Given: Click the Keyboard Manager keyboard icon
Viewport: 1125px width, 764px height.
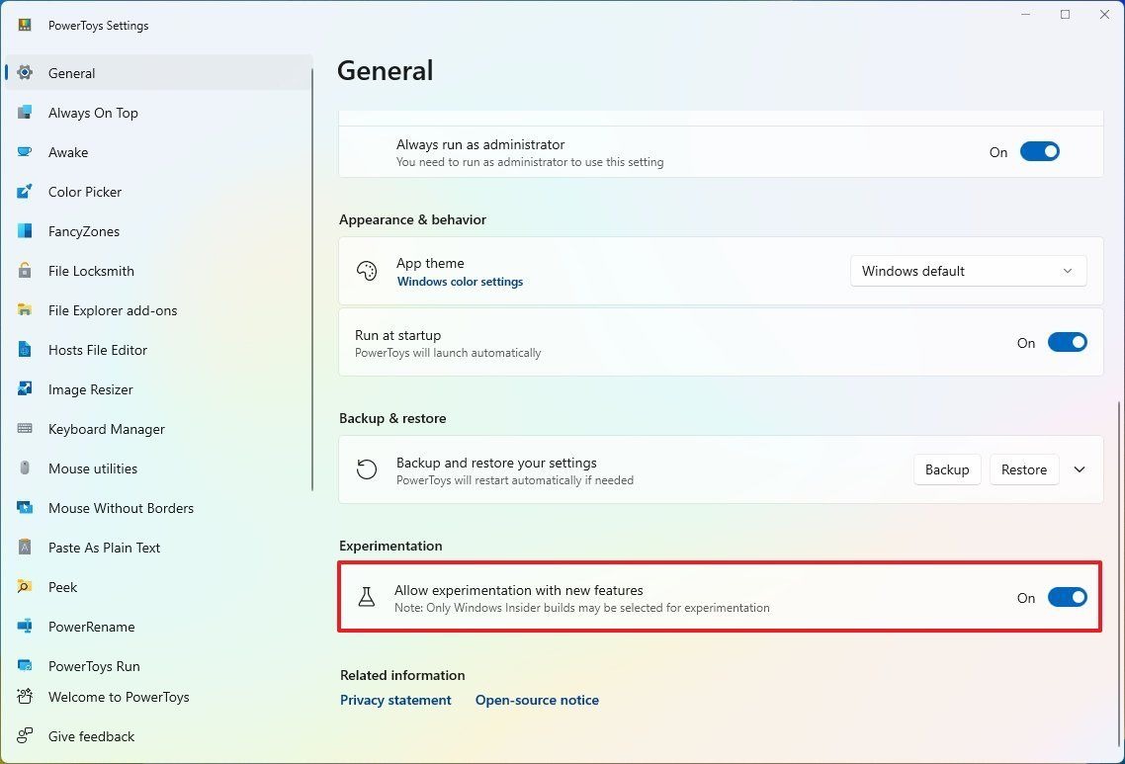Looking at the screenshot, I should pyautogui.click(x=25, y=428).
